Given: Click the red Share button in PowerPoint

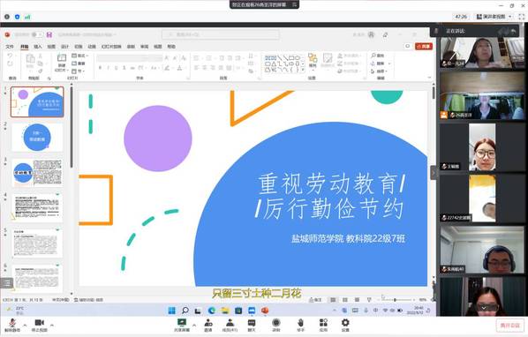Looking at the screenshot, I should coord(424,47).
